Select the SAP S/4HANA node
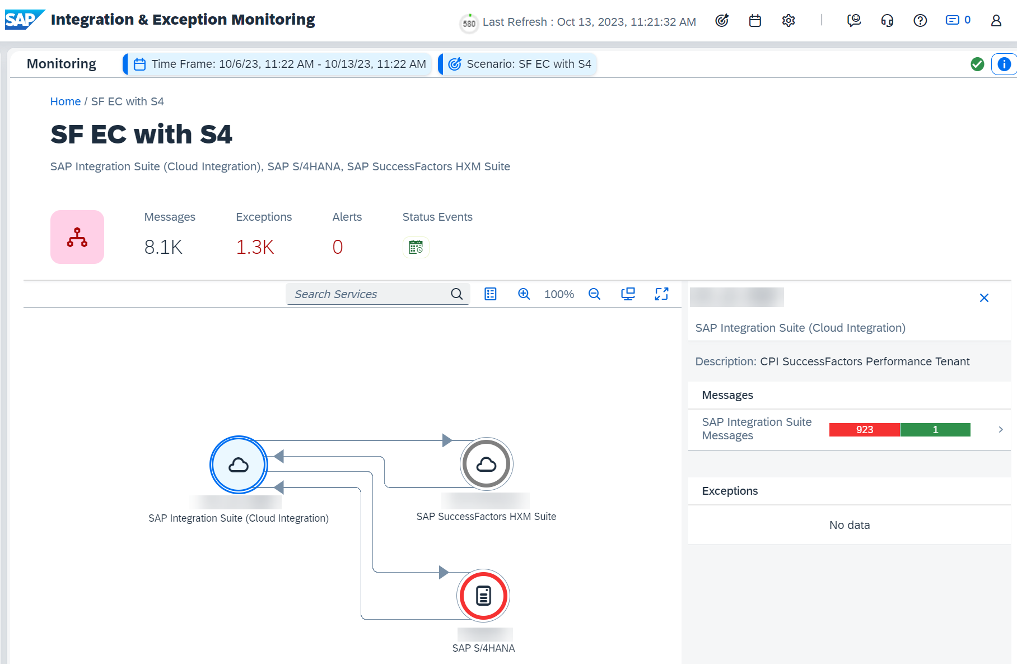Screen dimensions: 1017x664 pos(483,596)
